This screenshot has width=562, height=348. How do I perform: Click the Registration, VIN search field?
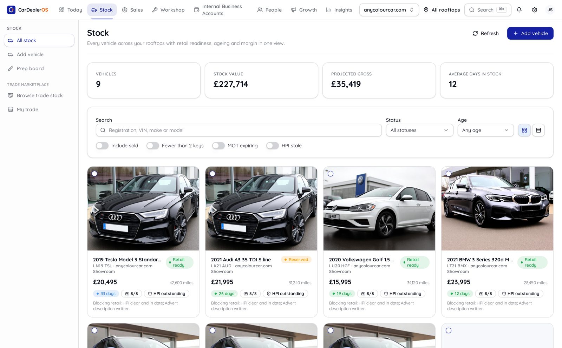pos(239,130)
